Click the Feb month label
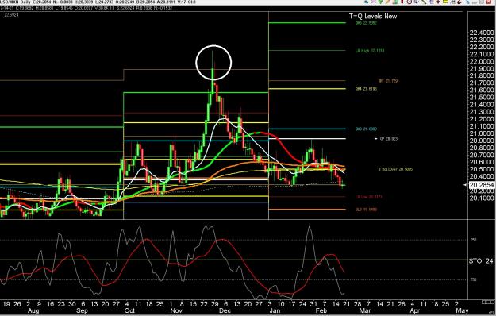496x316 pixels. (x=321, y=311)
